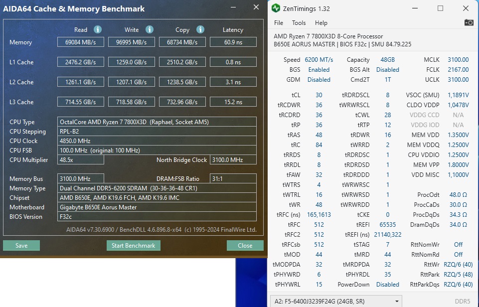Click the GDM Disabled value
This screenshot has height=307, width=479.
pos(319,79)
